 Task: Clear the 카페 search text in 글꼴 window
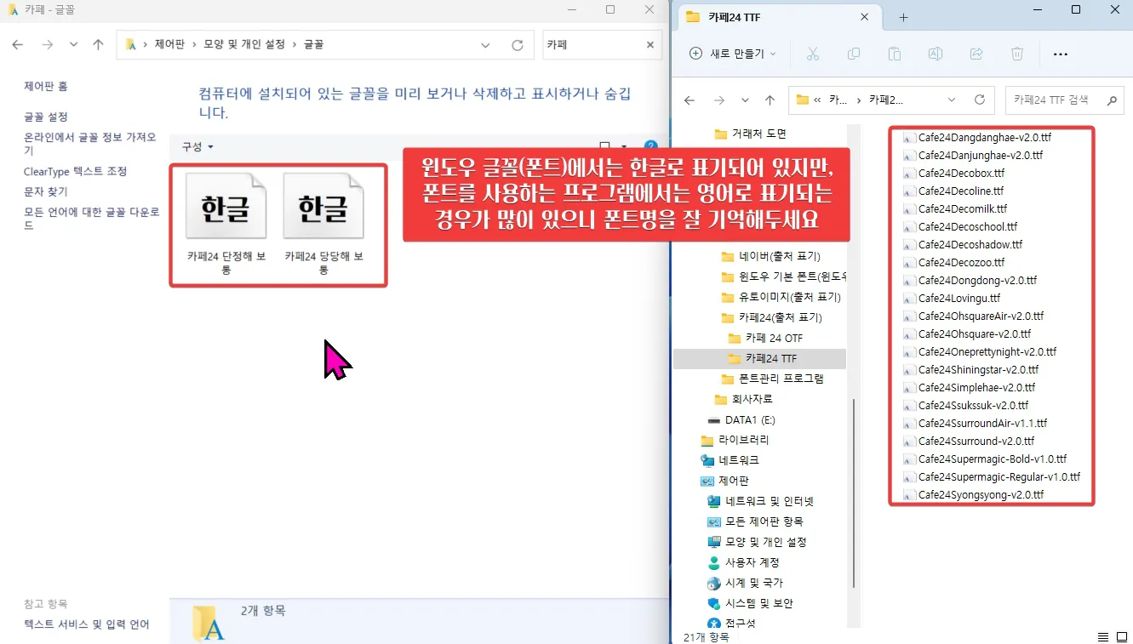click(650, 45)
